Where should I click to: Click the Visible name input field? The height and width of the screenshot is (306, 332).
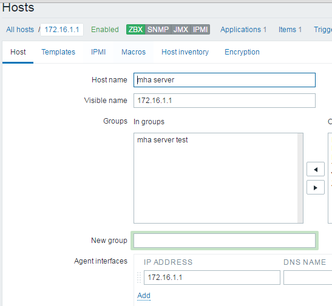tap(225, 101)
